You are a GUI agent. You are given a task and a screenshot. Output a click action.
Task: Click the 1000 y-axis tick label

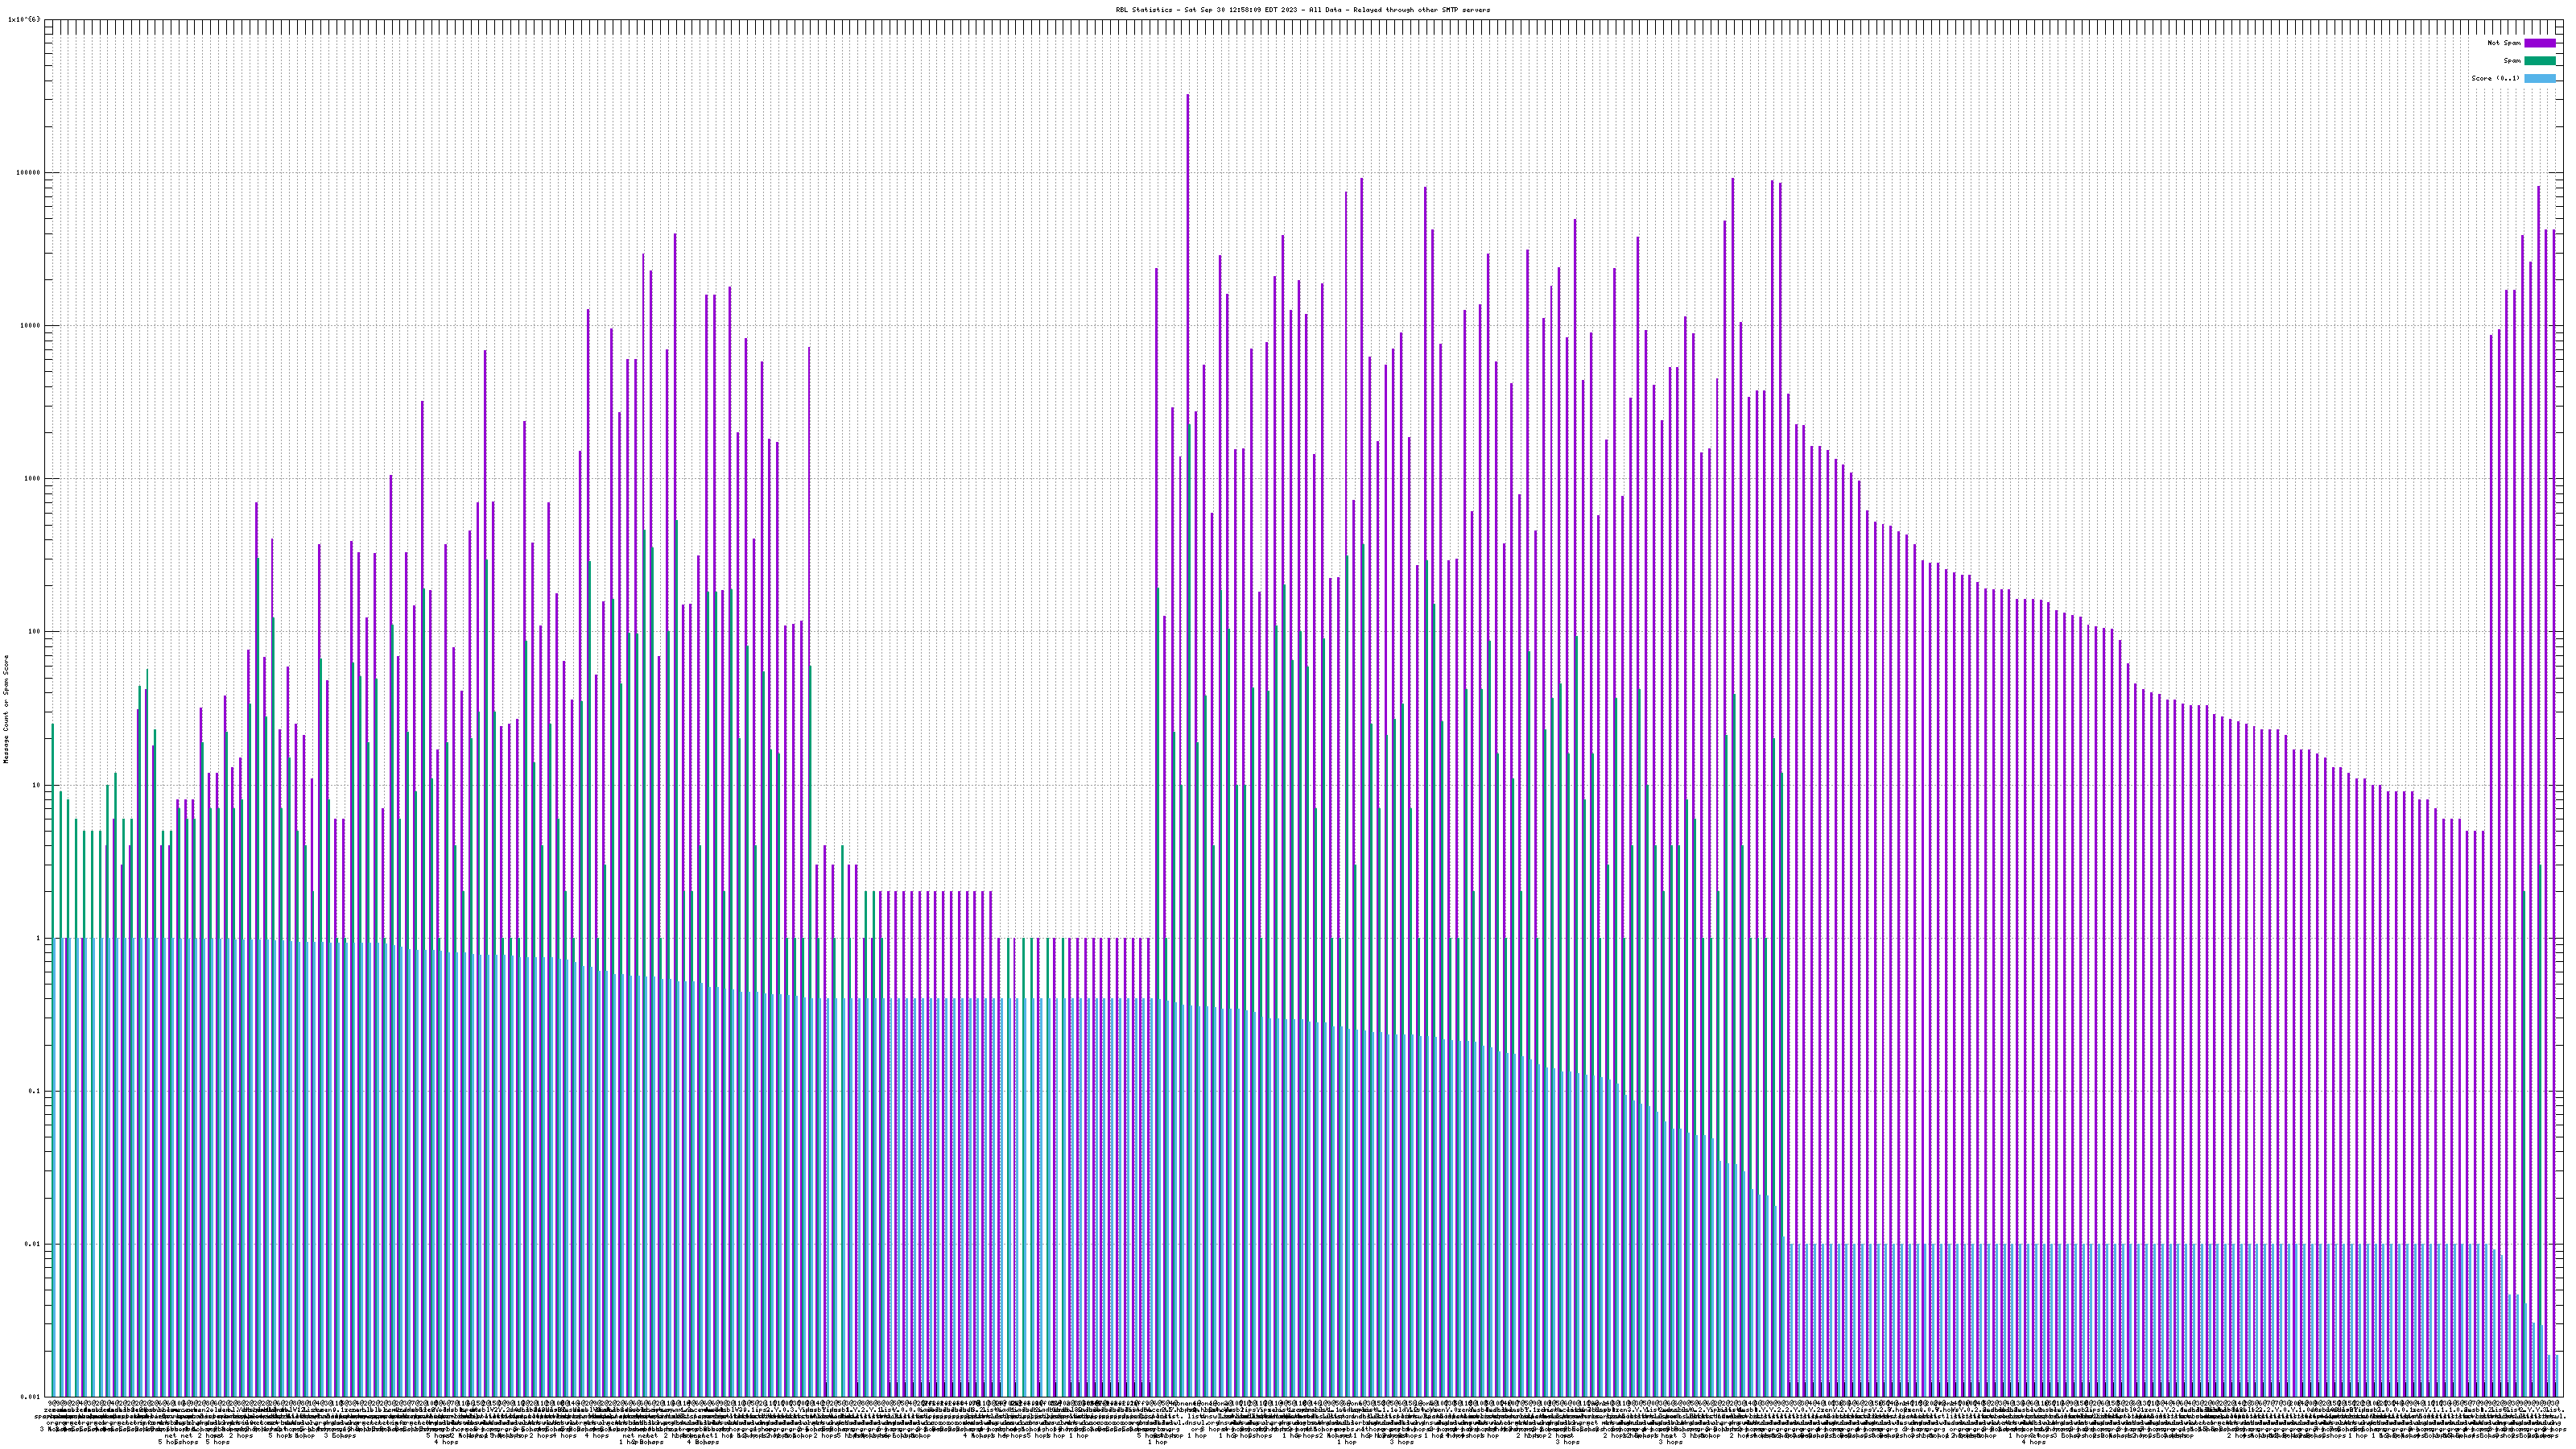pyautogui.click(x=33, y=479)
